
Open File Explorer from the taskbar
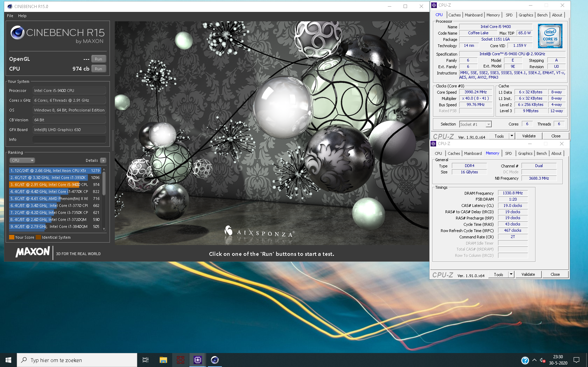[163, 360]
